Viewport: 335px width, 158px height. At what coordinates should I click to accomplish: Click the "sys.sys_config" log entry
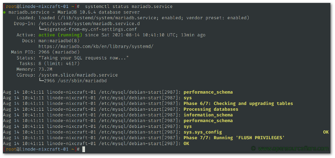[203, 132]
